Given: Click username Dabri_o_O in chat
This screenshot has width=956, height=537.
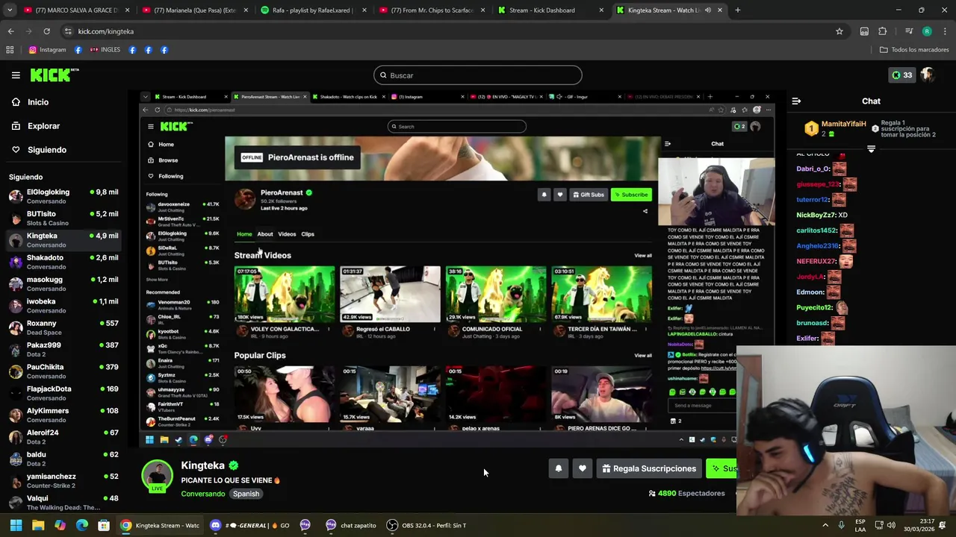Looking at the screenshot, I should [x=813, y=169].
